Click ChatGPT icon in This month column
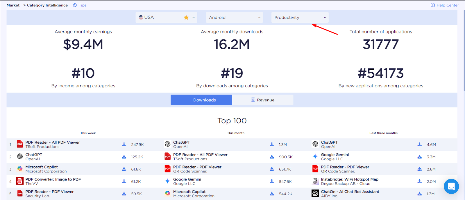The height and width of the screenshot is (200, 465). pyautogui.click(x=167, y=144)
